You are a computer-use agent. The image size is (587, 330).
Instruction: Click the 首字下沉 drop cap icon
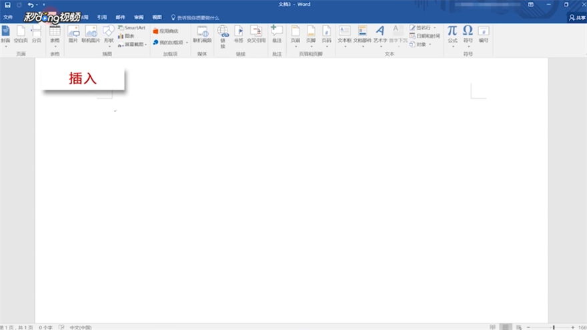[x=398, y=36]
